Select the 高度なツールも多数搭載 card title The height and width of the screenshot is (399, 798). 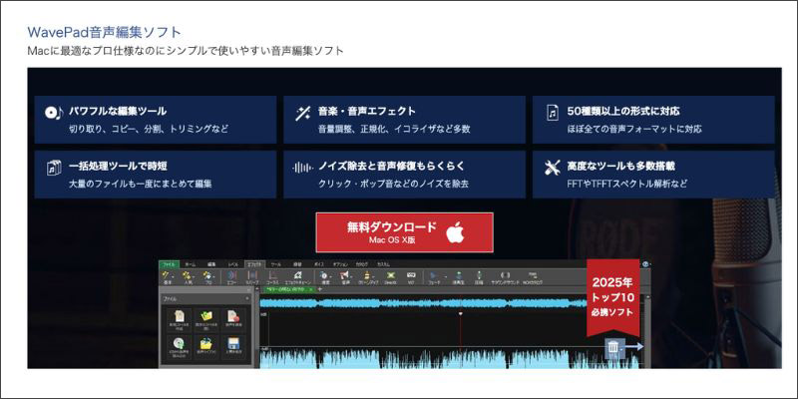point(620,166)
